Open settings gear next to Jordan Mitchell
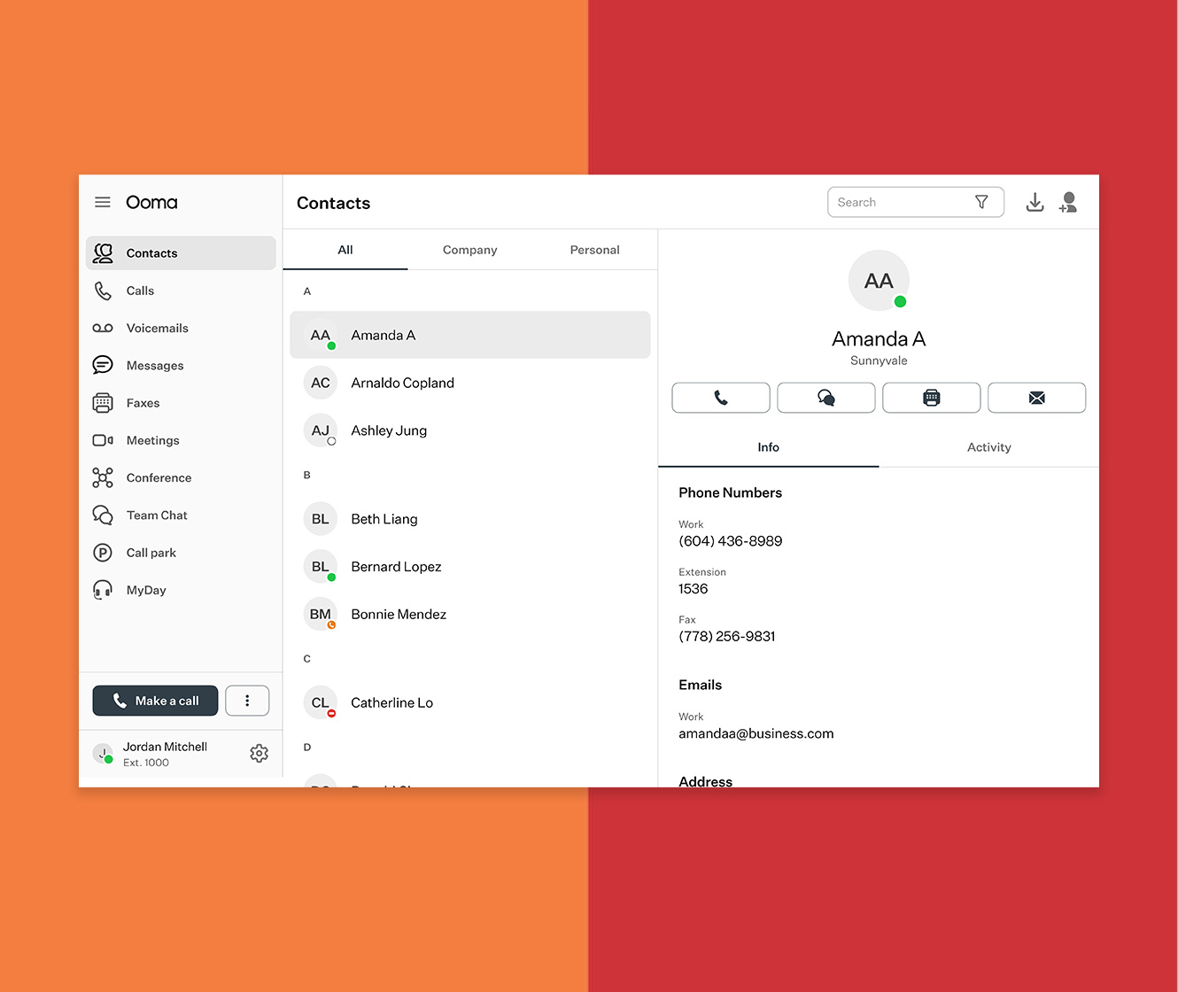Viewport: 1178px width, 992px height. [259, 753]
